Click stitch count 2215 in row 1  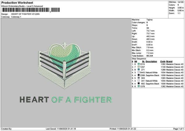click(x=142, y=64)
